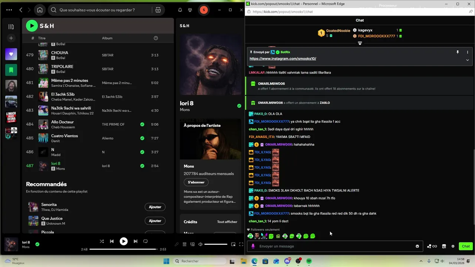Toggle shuffle in the player bar
Viewport: 475px width, 267px height.
click(x=102, y=241)
